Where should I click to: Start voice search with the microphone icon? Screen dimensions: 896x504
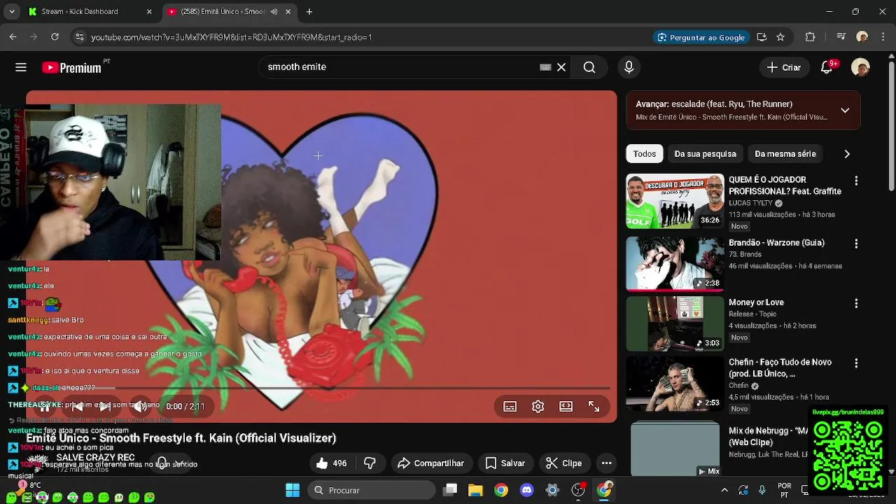[629, 67]
